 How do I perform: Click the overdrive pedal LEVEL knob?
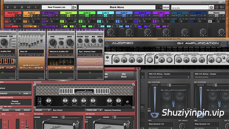tap(53, 42)
